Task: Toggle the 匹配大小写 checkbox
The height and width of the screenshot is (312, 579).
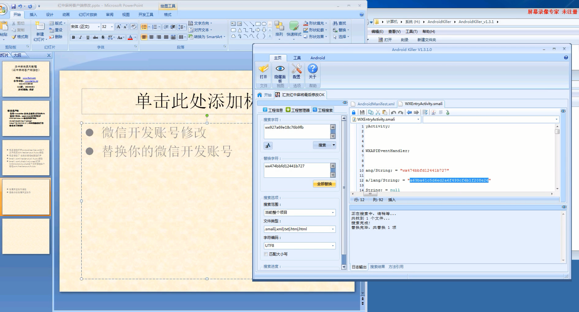Action: point(266,254)
